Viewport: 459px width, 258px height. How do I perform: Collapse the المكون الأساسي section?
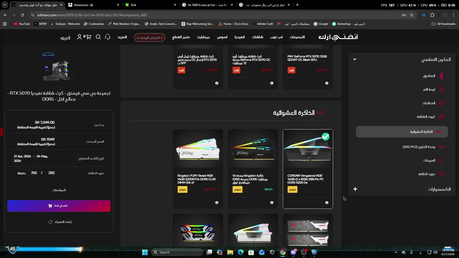[355, 59]
